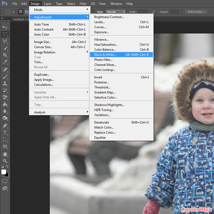Image resolution: width=214 pixels, height=214 pixels.
Task: Open the Style dropdown showing Normal
Action: point(115,12)
